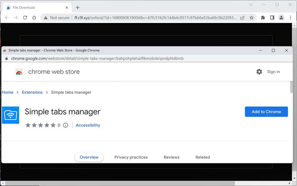Maximize the Chrome Web Store popup window
This screenshot has height=186, width=297.
273,50
